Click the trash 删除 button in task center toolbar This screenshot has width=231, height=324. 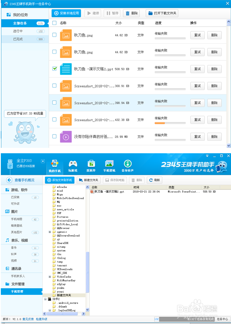131,13
